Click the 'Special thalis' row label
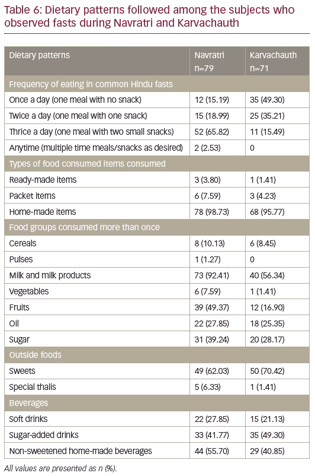 coord(33,387)
